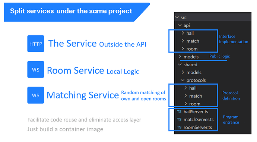Expand the match folder under protocols
The image size is (257, 142).
[185, 96]
